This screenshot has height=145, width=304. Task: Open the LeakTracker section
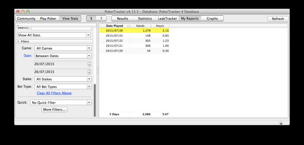tap(167, 18)
